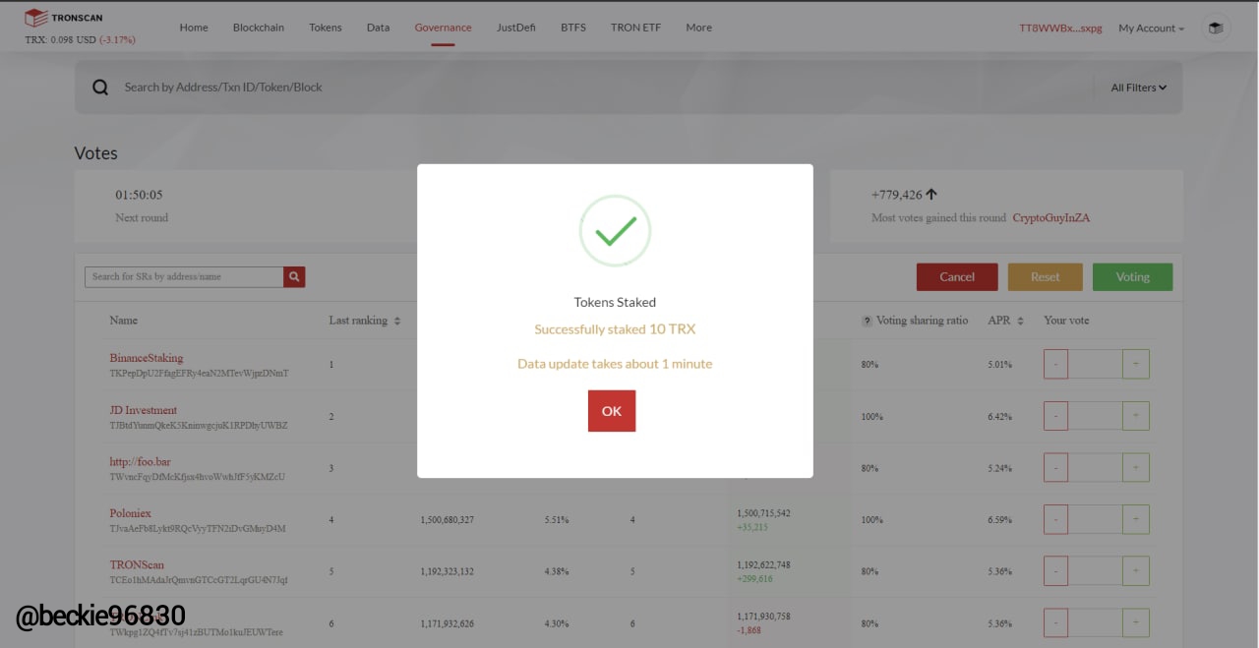
Task: Increase vote for Poloniex
Action: [1136, 519]
